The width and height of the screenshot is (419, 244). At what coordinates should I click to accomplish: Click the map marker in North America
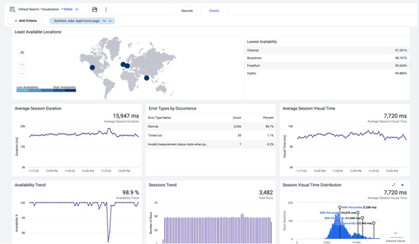point(92,67)
